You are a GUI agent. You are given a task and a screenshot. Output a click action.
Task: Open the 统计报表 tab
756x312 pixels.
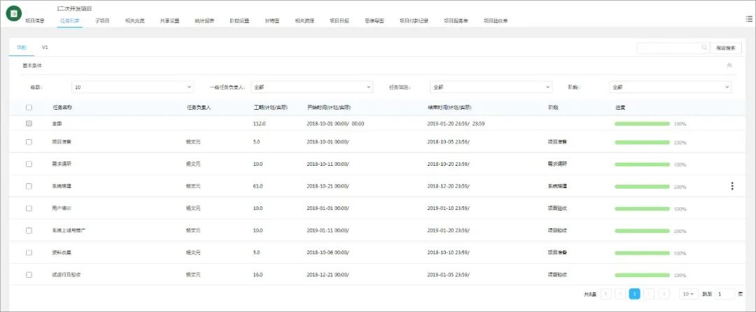click(204, 21)
